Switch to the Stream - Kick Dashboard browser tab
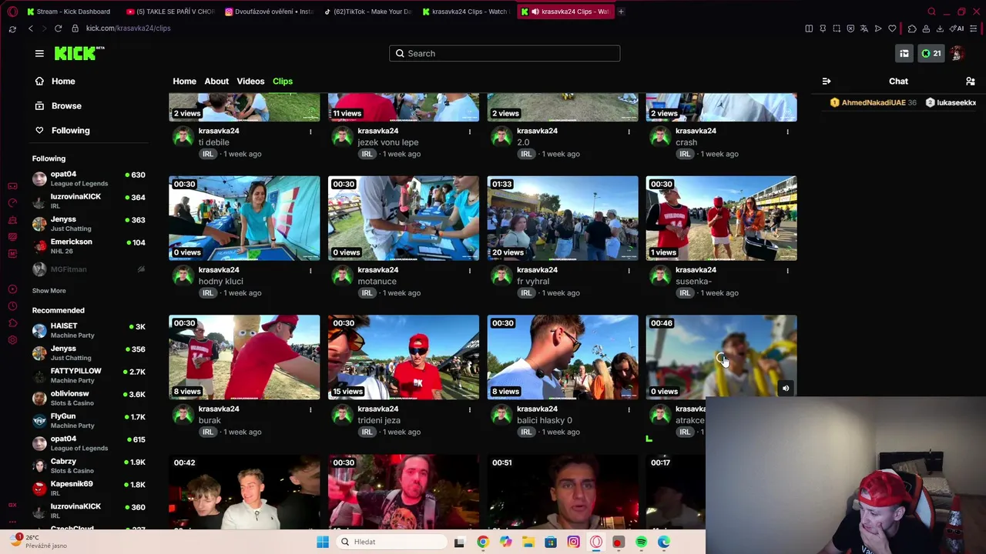 click(68, 12)
